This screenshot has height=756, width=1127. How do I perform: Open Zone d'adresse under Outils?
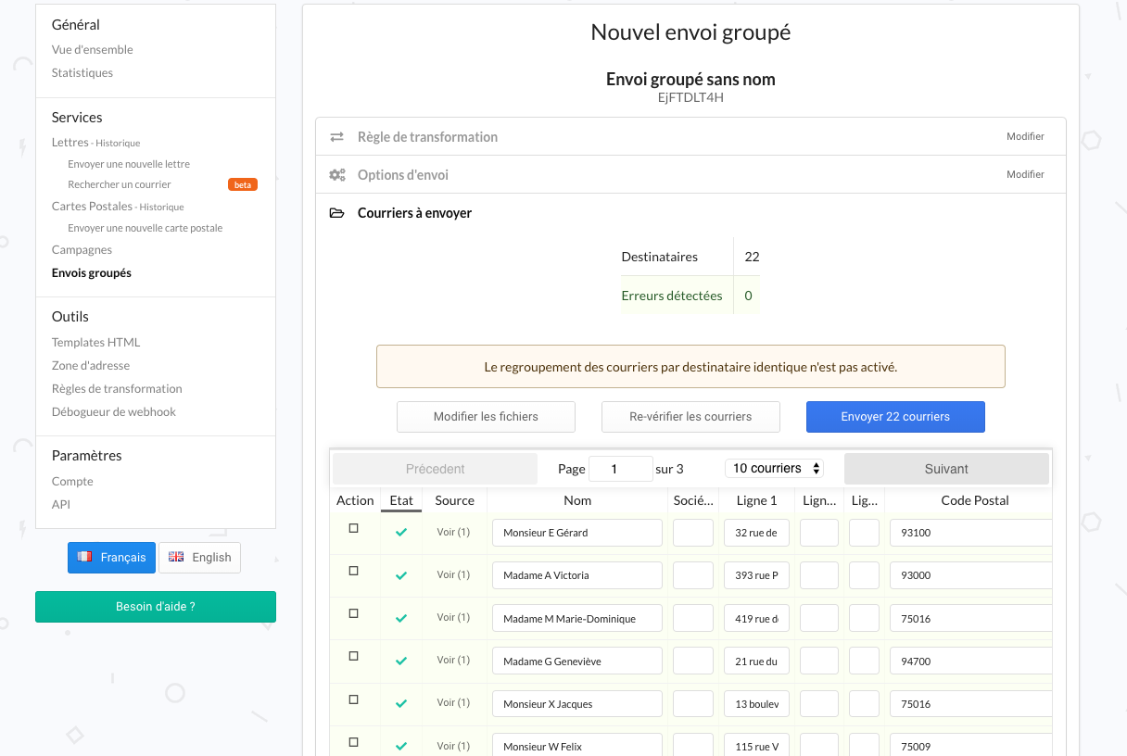tap(91, 366)
